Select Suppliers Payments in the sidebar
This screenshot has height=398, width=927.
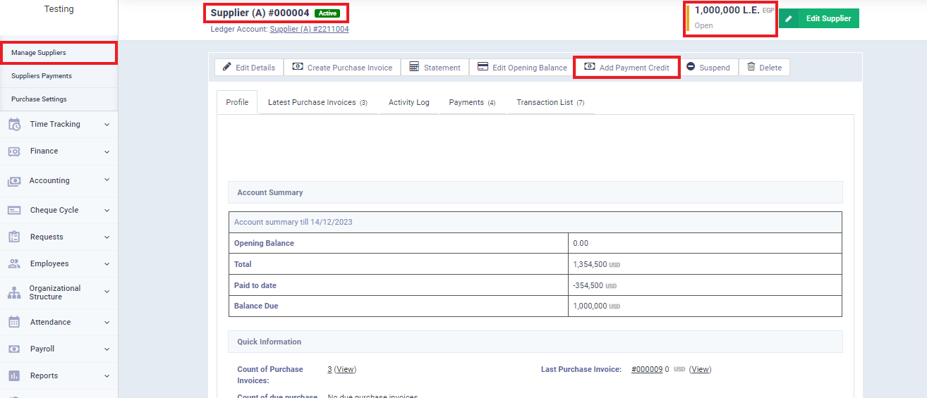tap(42, 76)
